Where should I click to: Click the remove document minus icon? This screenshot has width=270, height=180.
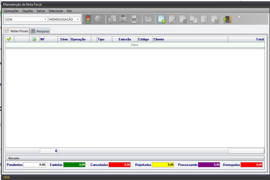point(183,19)
